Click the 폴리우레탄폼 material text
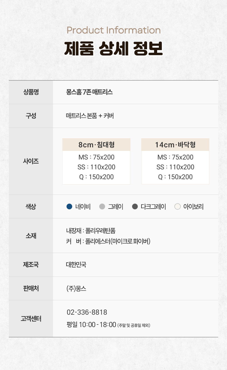Screen dimensions: 227x370 point(100,230)
